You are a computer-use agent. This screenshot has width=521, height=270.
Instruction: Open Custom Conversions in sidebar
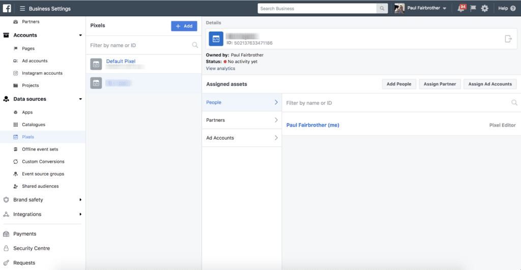[43, 161]
